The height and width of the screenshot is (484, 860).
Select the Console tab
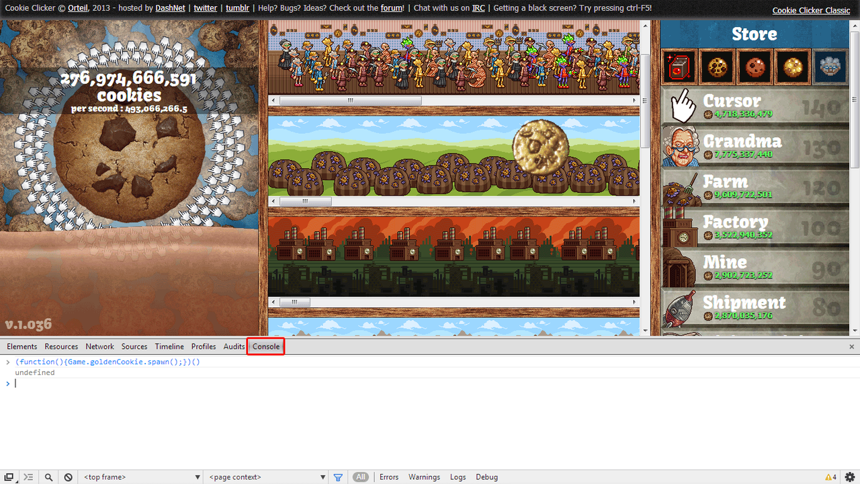point(266,347)
